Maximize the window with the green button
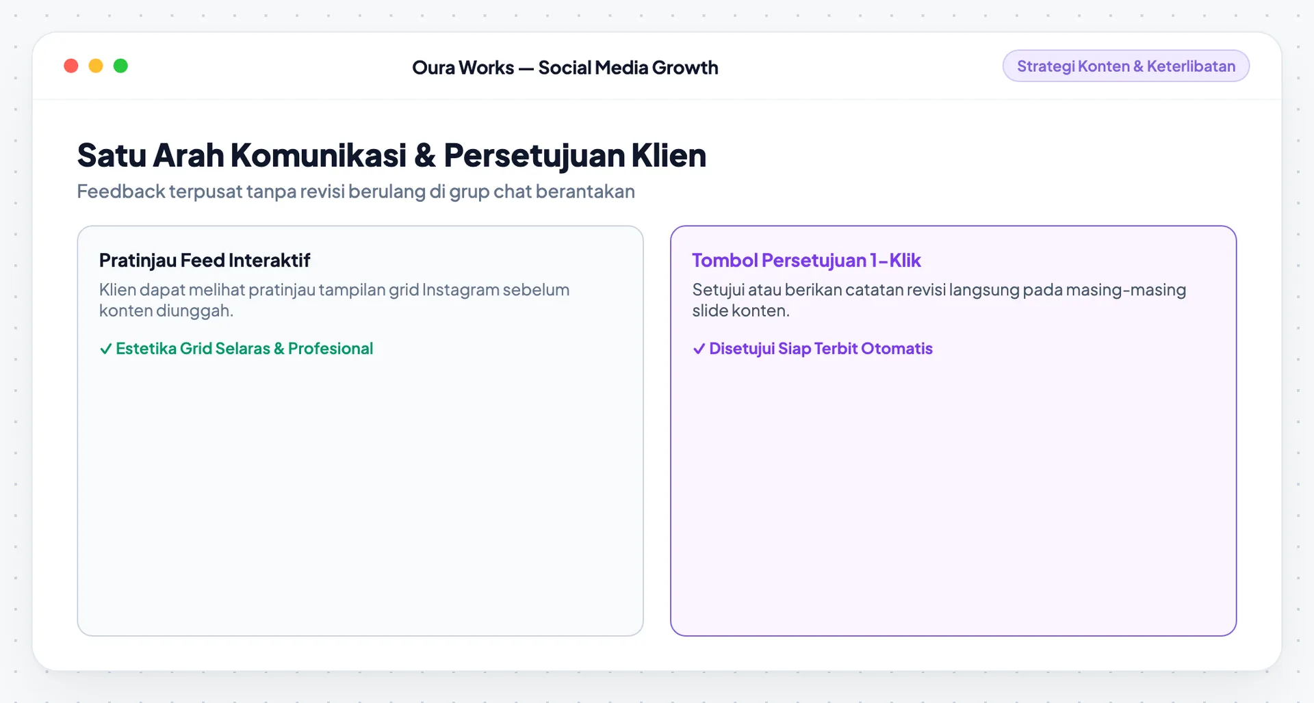 [120, 66]
